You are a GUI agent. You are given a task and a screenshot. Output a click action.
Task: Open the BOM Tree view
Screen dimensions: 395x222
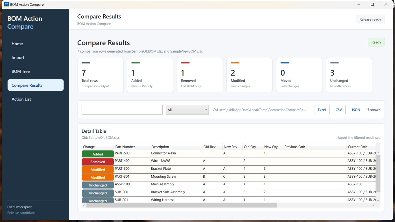36,71
